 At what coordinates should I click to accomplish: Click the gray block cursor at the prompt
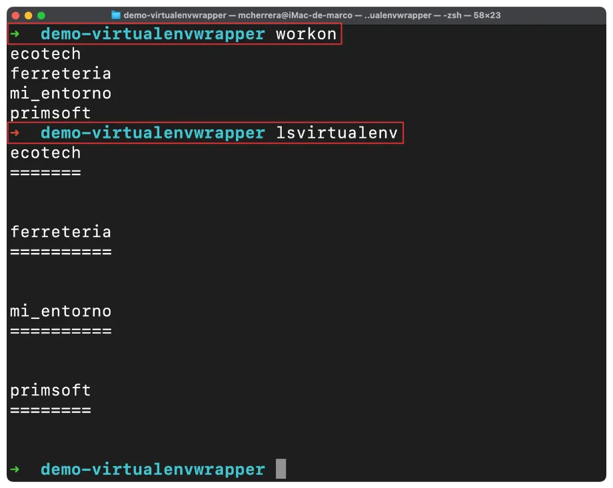tap(281, 469)
